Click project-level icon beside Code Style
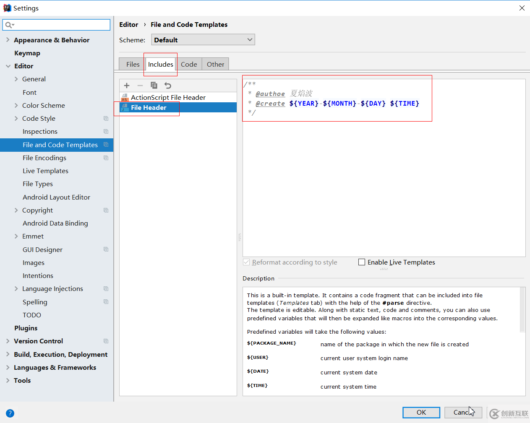The width and height of the screenshot is (530, 423). [106, 119]
